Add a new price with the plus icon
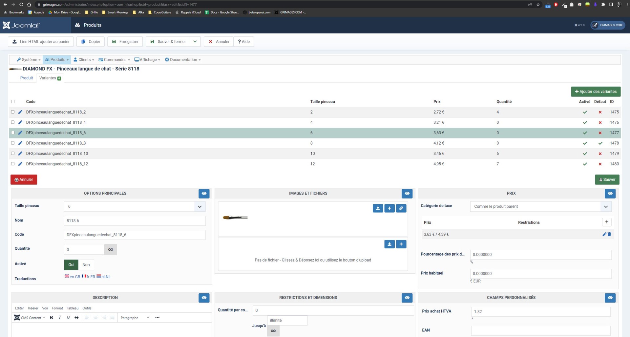 [607, 222]
